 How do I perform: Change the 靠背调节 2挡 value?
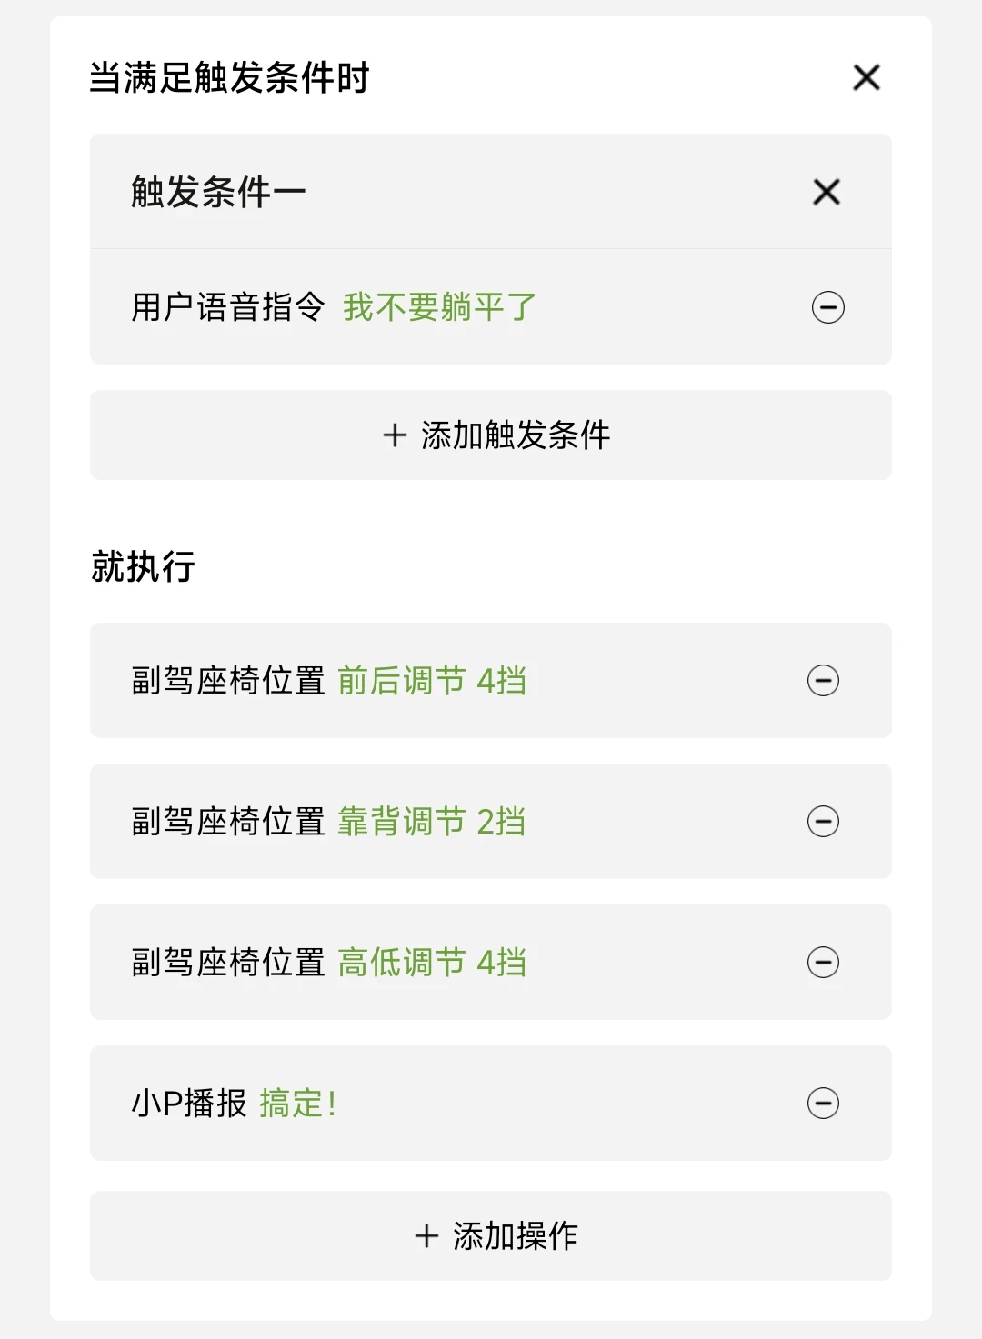pyautogui.click(x=432, y=821)
